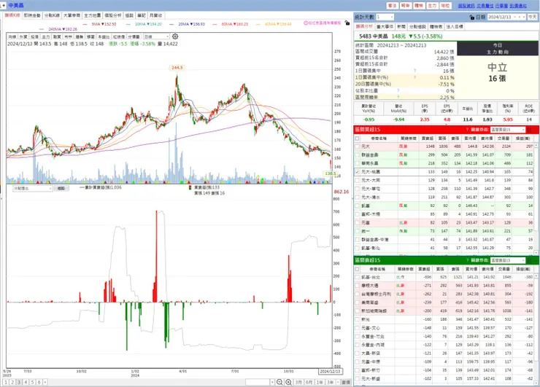This screenshot has height=387, width=540.
Task: Open help icon in 區間買超15 header
Action: tap(467, 130)
